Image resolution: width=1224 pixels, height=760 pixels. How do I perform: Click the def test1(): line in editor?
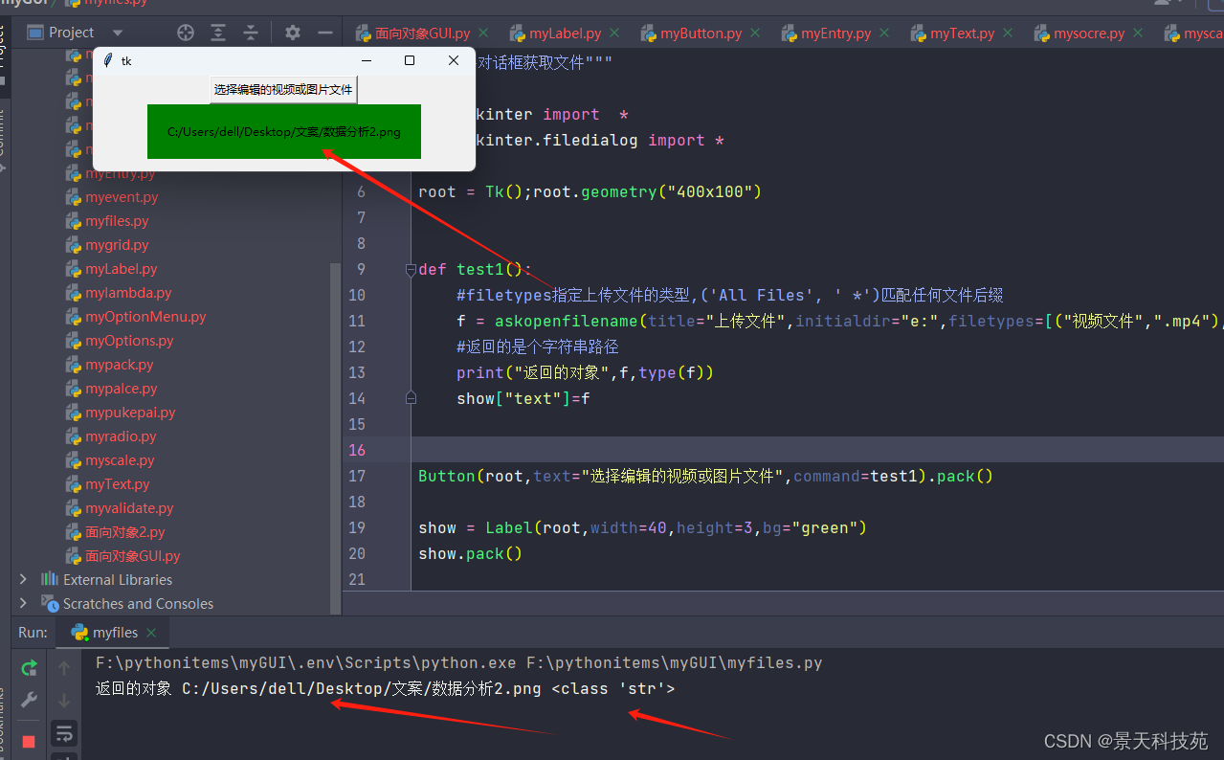475,270
